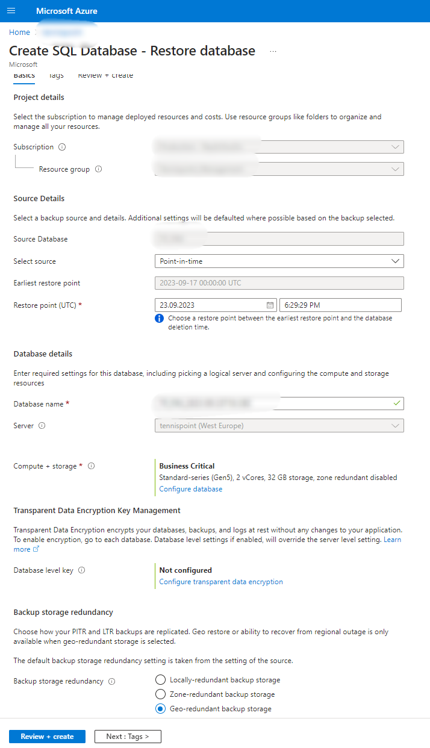Click the Review + create button
Image resolution: width=430 pixels, height=748 pixels.
(47, 736)
